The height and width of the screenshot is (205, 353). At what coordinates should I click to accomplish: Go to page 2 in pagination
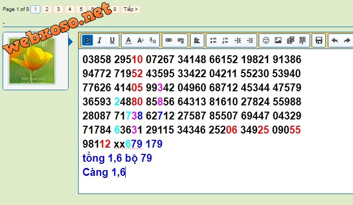(x=47, y=9)
